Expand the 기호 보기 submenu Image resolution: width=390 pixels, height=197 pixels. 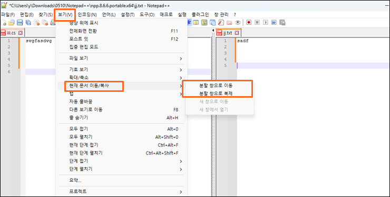pos(121,70)
